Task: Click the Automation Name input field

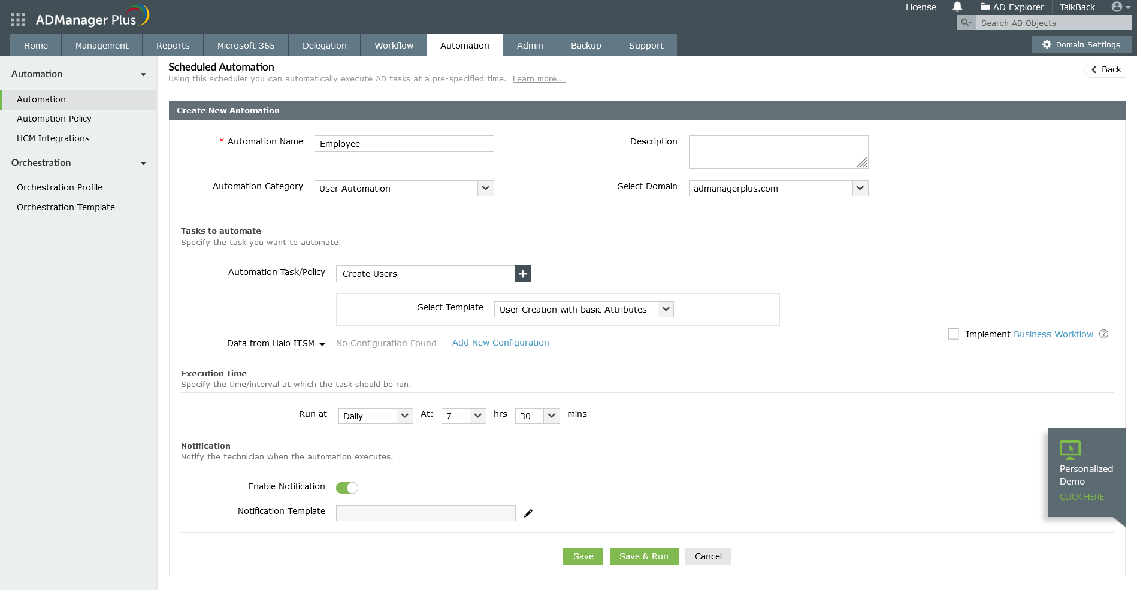Action: coord(404,144)
